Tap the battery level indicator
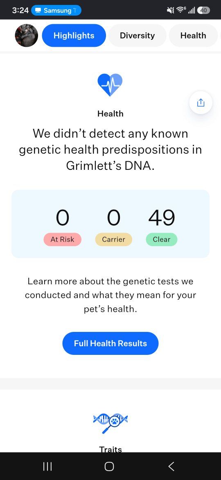Image resolution: width=221 pixels, height=480 pixels. tap(203, 10)
